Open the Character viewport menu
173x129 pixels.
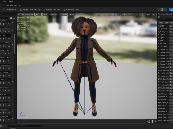click(53, 14)
